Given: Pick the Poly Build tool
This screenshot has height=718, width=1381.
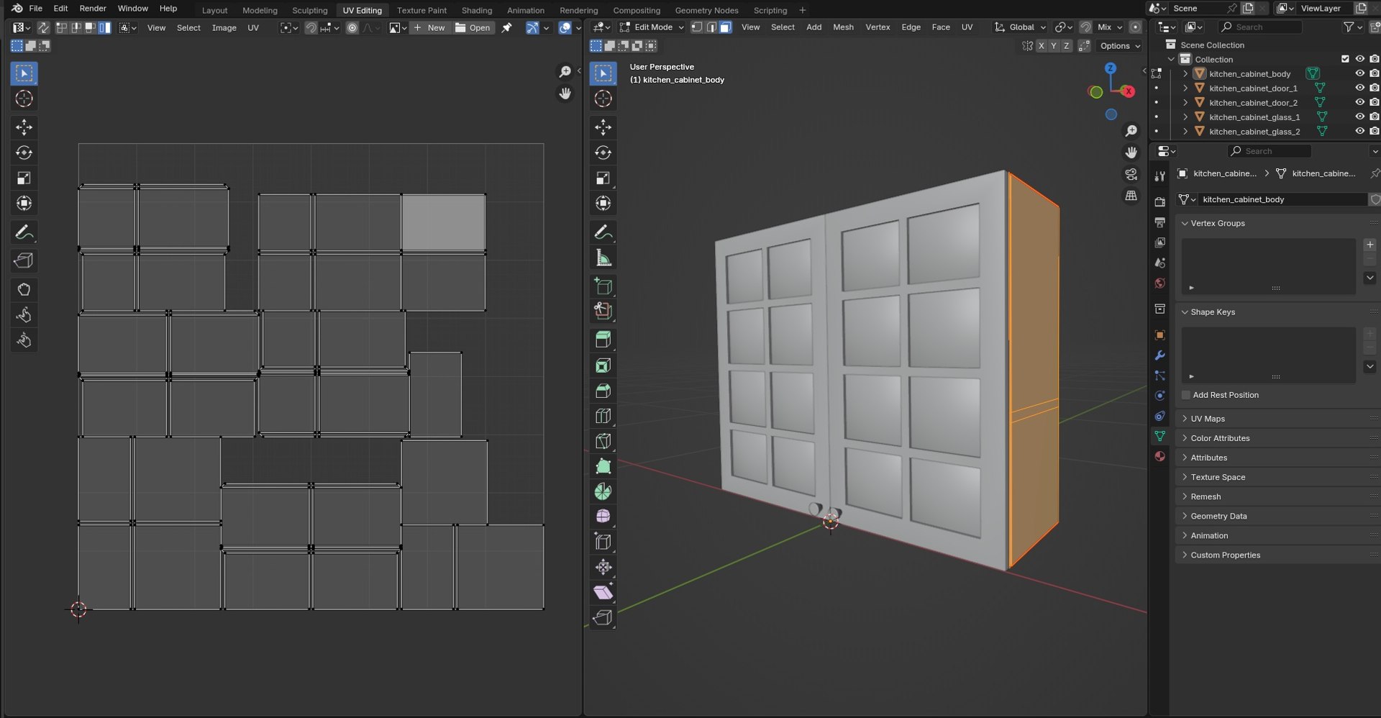Looking at the screenshot, I should [x=603, y=466].
